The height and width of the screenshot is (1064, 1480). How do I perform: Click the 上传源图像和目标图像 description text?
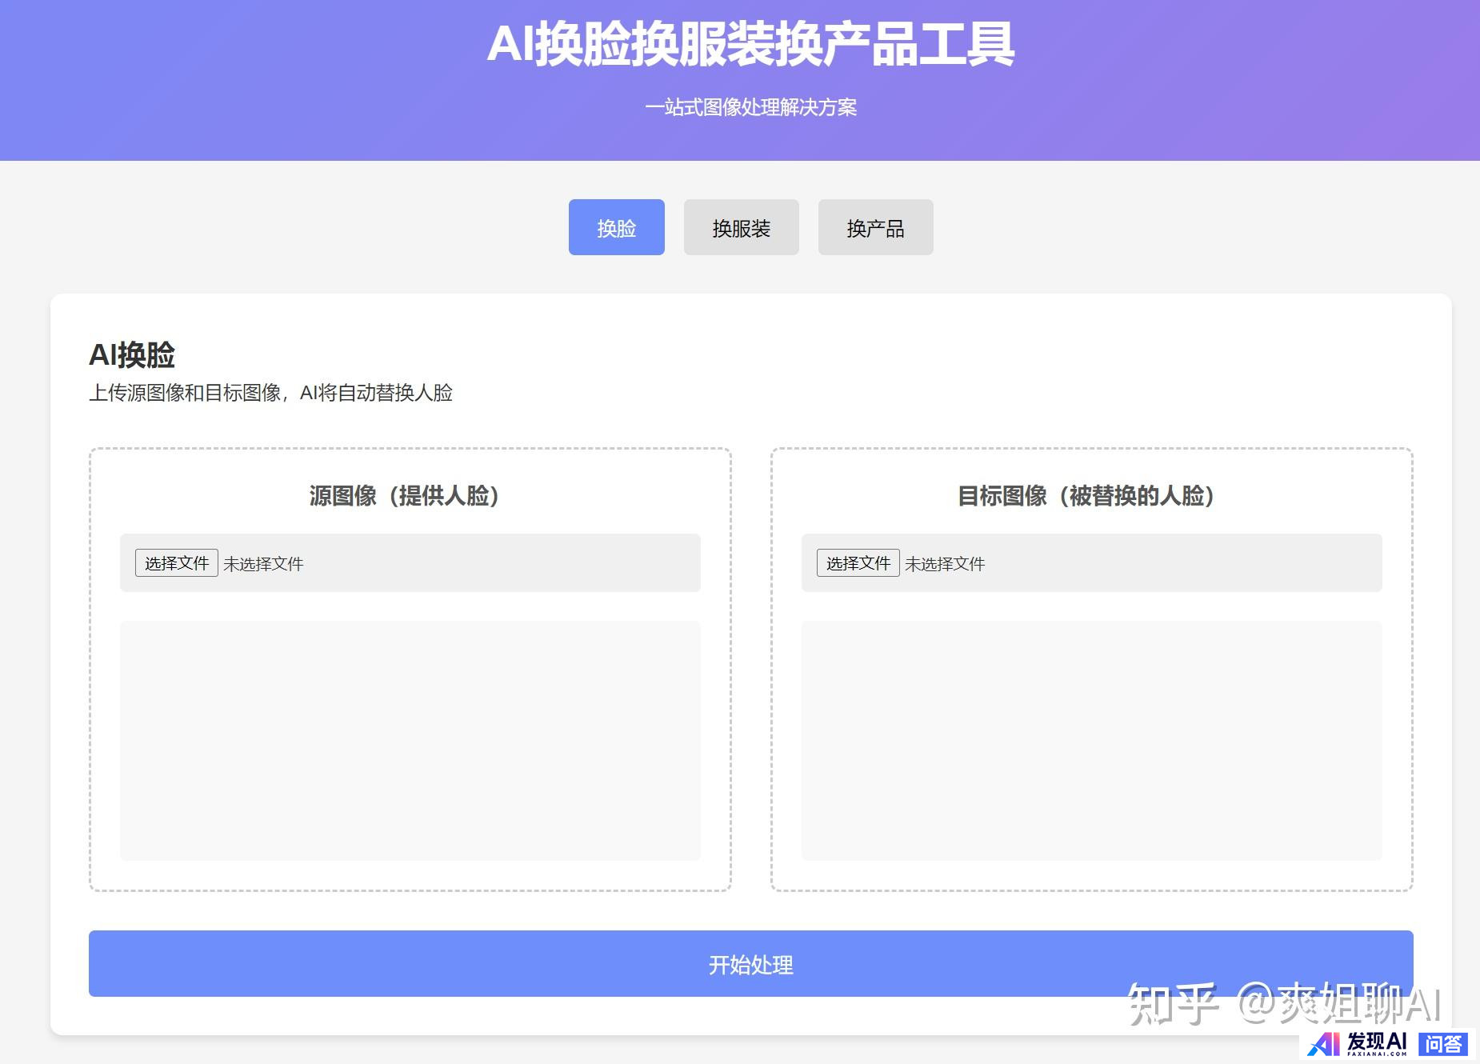[270, 393]
